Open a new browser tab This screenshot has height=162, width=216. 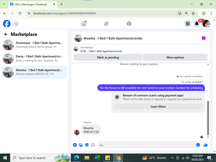coord(61,4)
